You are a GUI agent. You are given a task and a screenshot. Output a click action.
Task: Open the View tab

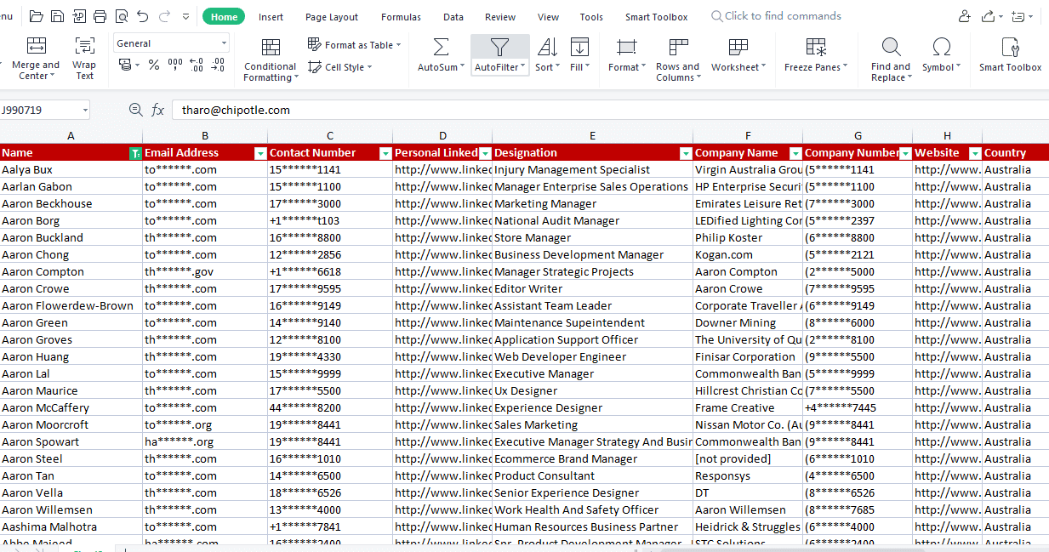tap(549, 17)
